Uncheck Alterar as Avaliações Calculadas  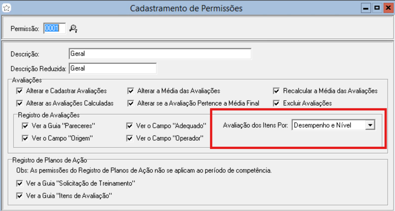(20, 103)
